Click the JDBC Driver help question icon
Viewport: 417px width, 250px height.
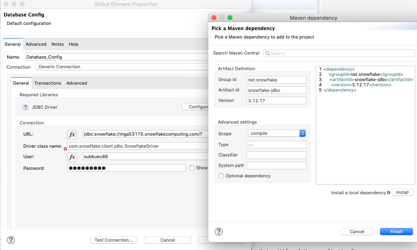[25, 107]
